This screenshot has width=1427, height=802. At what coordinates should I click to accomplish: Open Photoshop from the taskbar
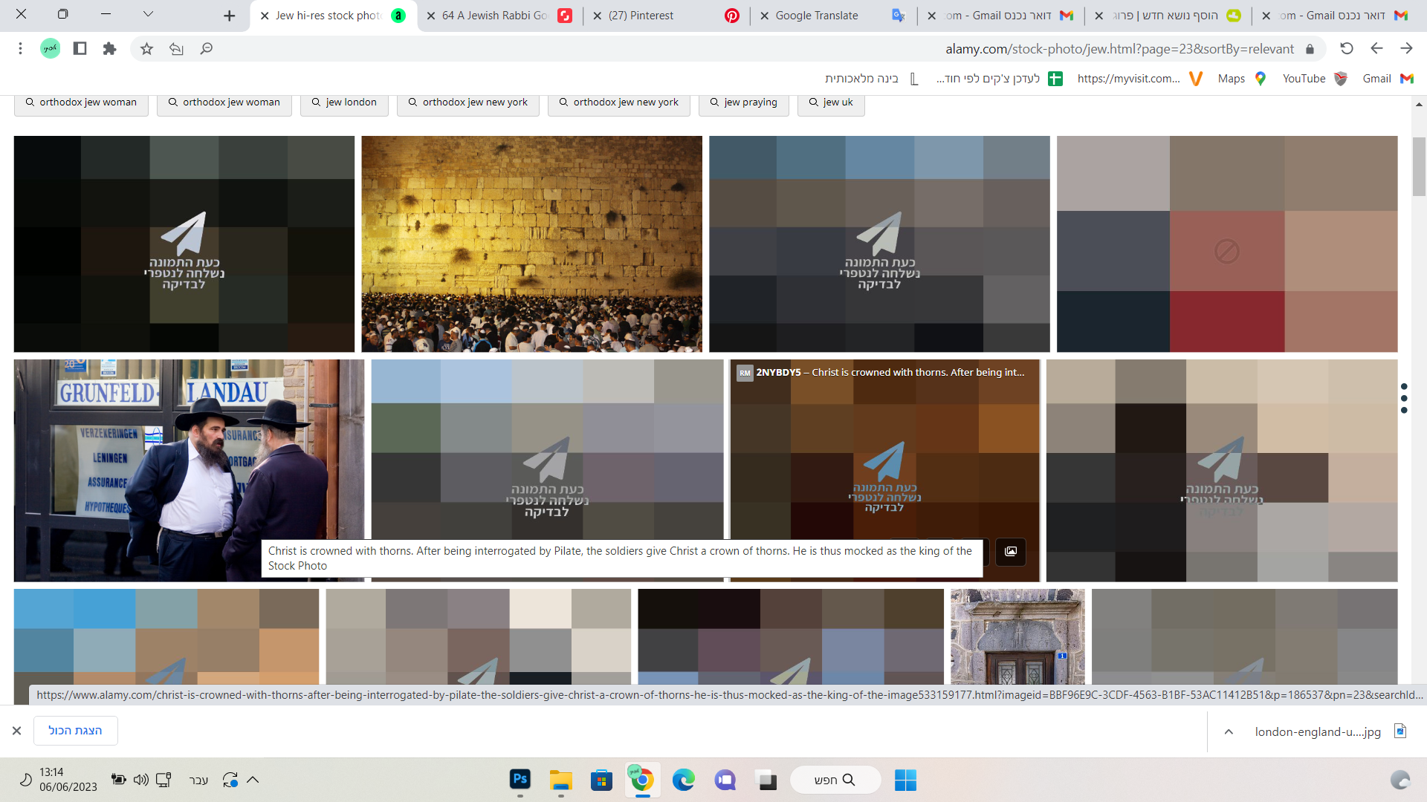pyautogui.click(x=520, y=780)
